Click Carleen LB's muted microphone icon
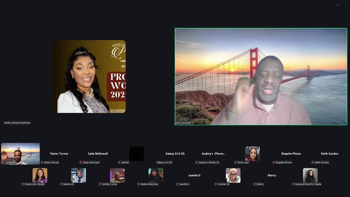 pyautogui.click(x=216, y=184)
